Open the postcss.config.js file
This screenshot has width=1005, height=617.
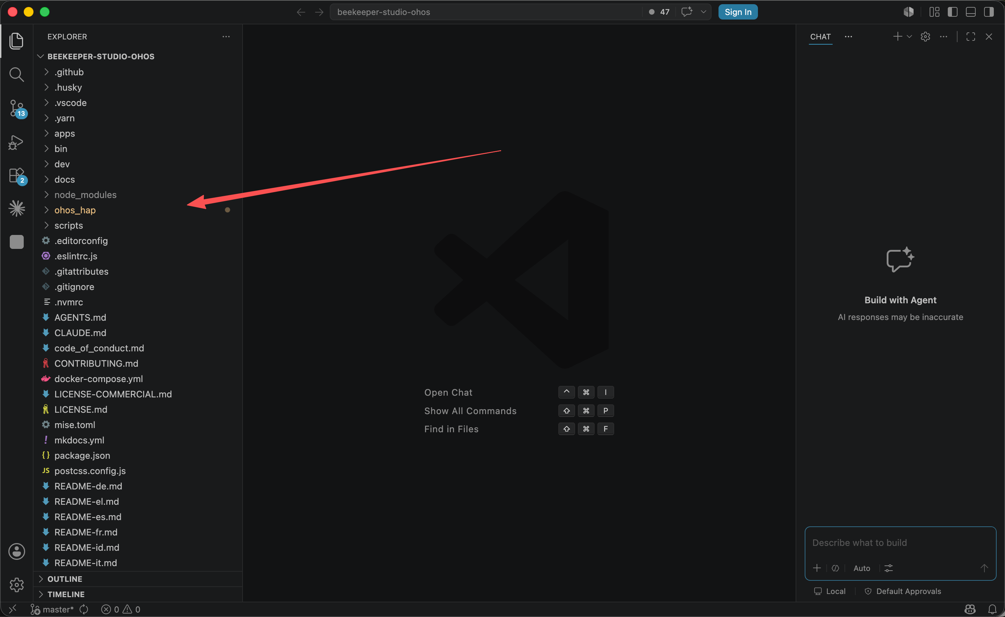pyautogui.click(x=138, y=471)
